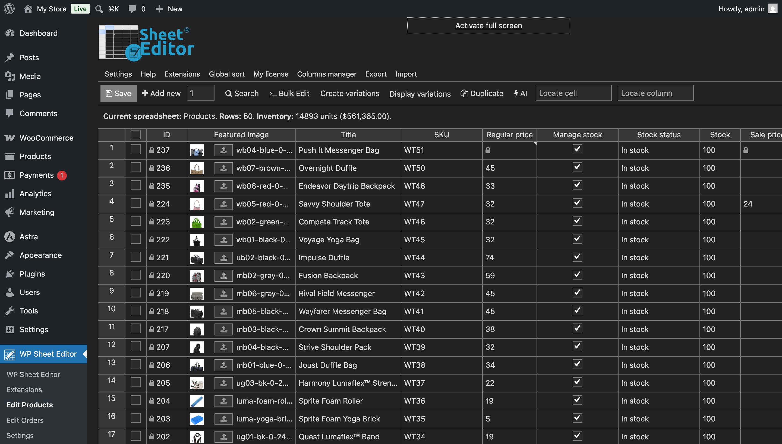Open the admin user avatar
782x444 pixels.
tap(772, 8)
